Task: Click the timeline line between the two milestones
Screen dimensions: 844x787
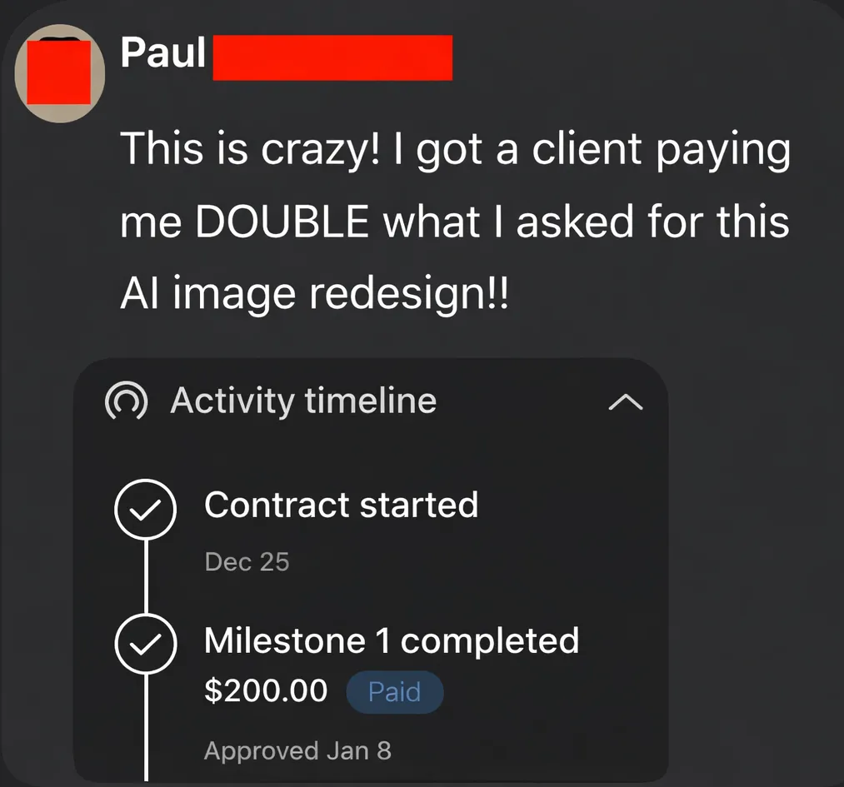Action: point(146,576)
